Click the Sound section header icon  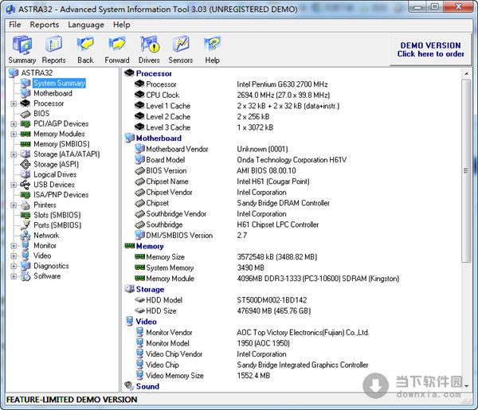tap(130, 386)
